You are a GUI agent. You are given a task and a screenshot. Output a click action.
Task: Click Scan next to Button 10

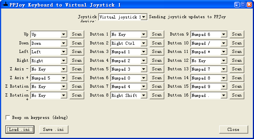[237, 43]
